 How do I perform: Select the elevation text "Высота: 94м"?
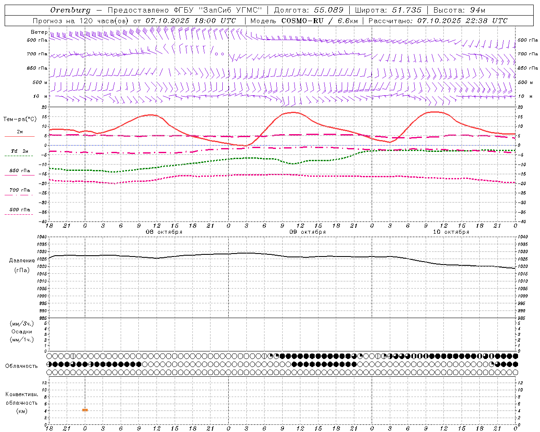coord(459,10)
